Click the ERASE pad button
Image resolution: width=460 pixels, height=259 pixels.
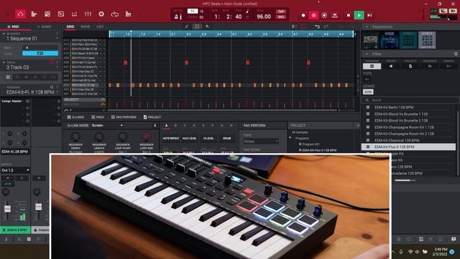(227, 138)
